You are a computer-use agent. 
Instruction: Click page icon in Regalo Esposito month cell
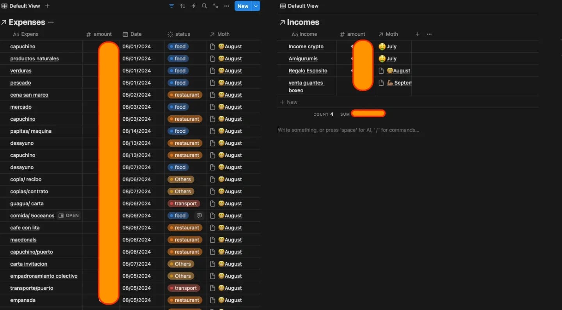click(382, 71)
